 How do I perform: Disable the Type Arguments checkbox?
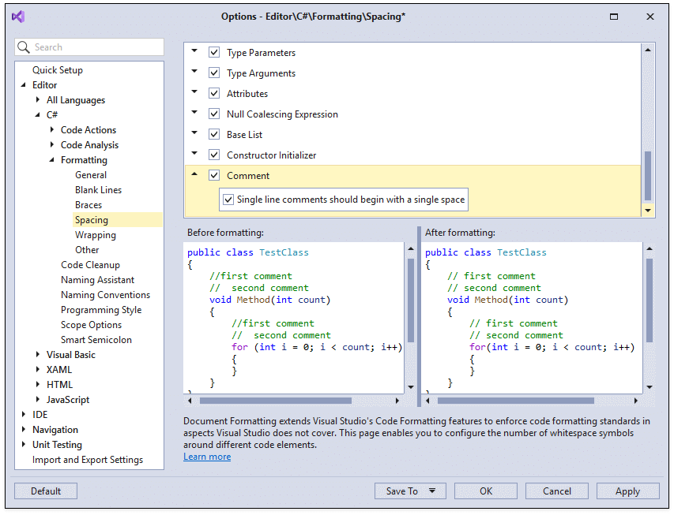tap(213, 73)
